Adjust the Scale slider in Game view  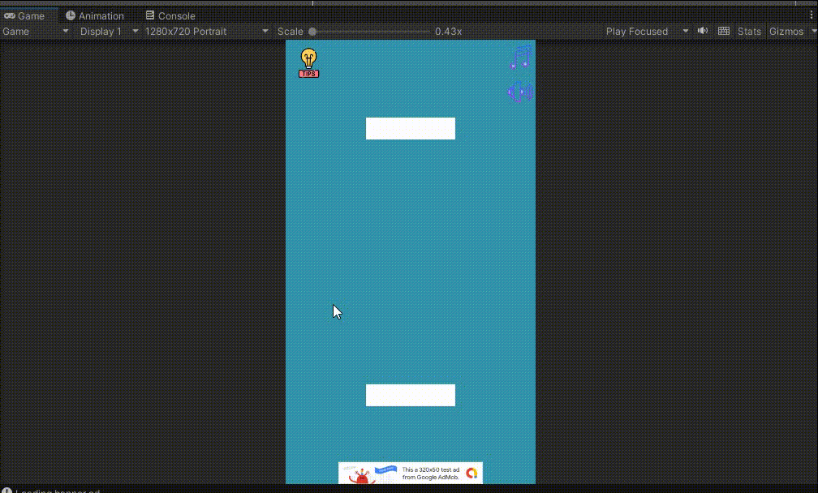[x=312, y=31]
